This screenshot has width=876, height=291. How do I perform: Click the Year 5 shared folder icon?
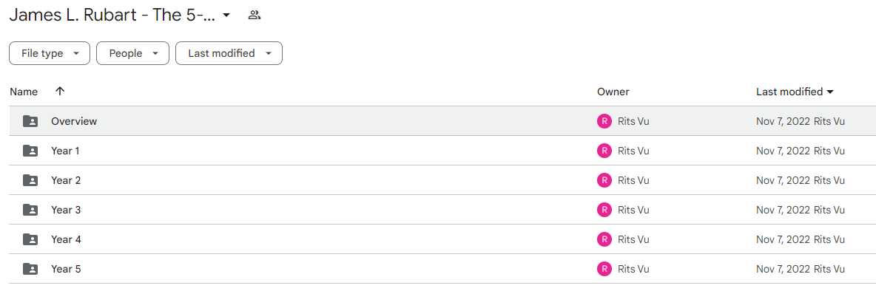tap(30, 269)
